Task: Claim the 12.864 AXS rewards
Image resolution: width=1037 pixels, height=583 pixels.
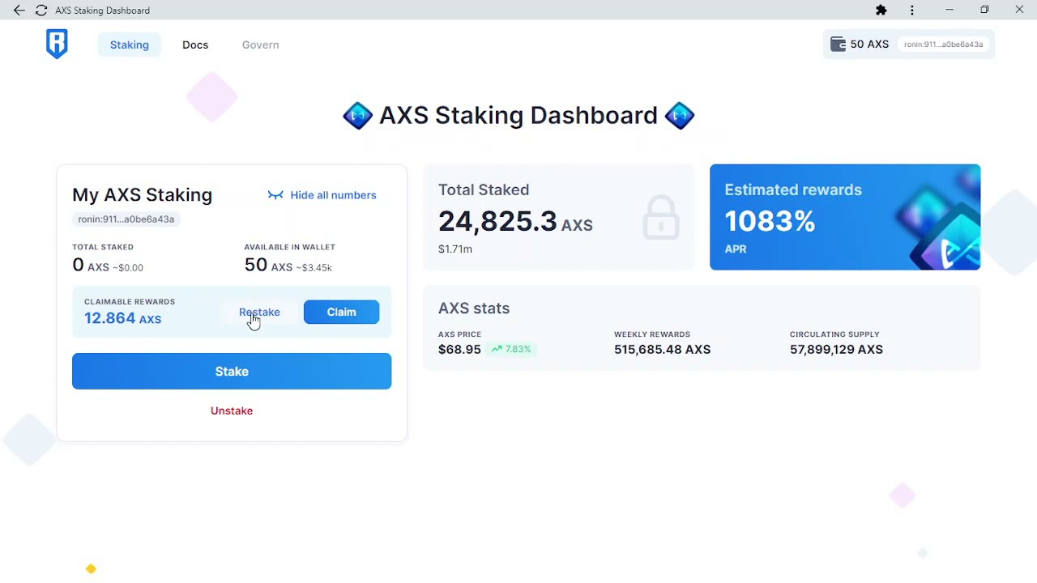Action: [x=341, y=312]
